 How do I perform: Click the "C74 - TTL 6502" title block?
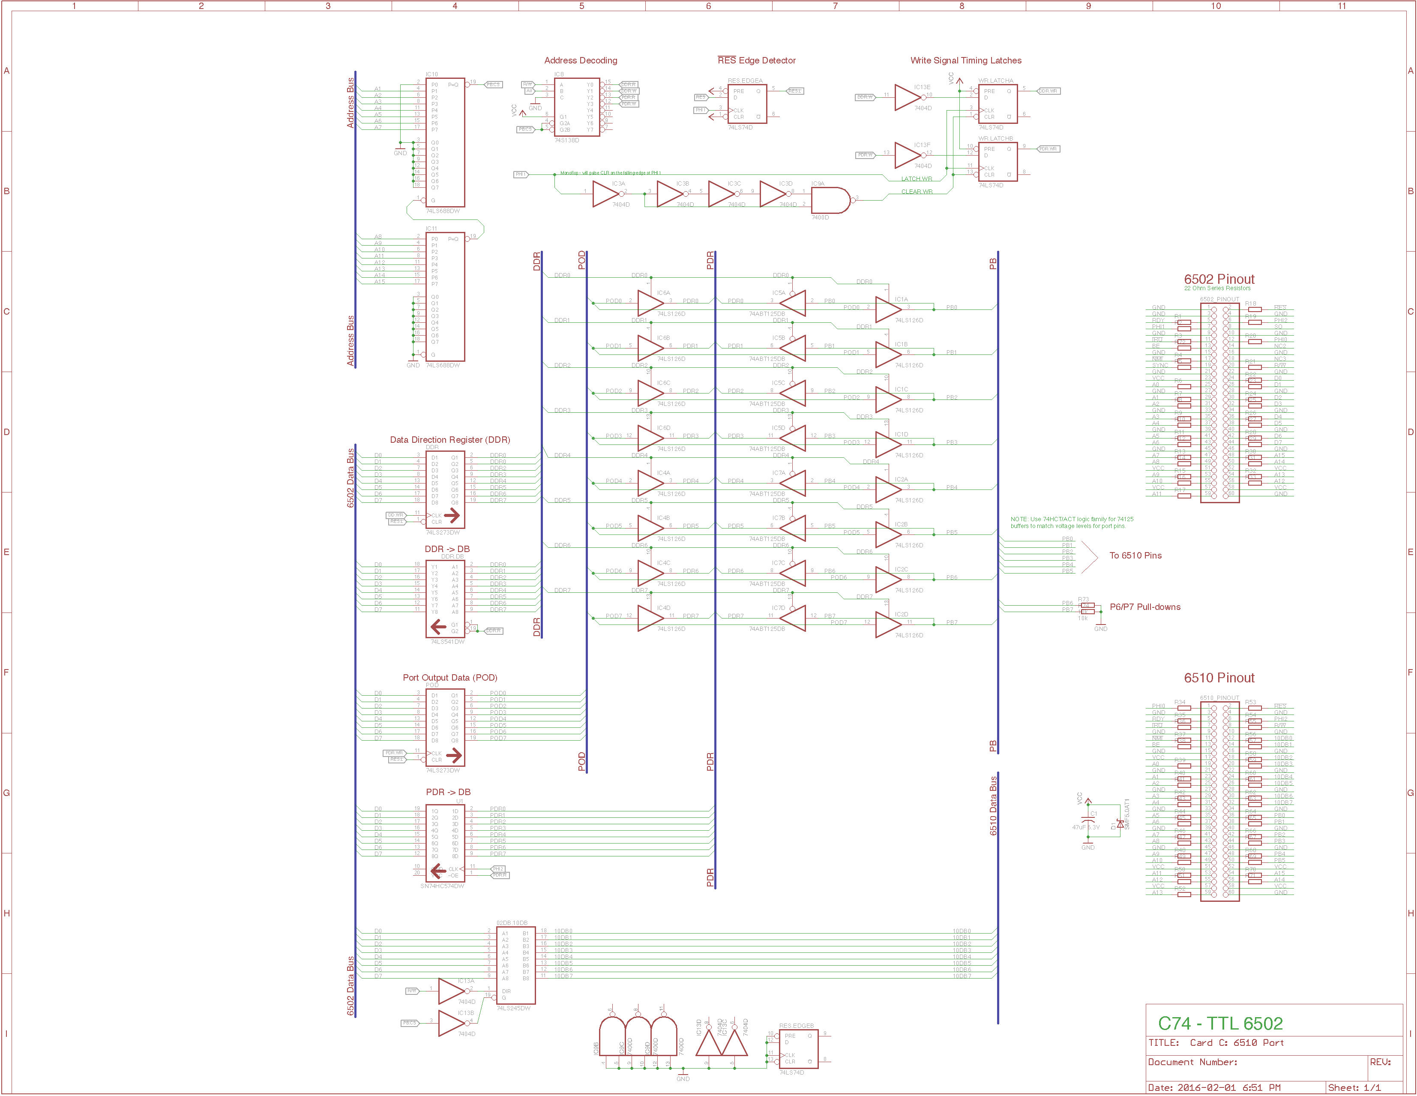(x=1220, y=1023)
